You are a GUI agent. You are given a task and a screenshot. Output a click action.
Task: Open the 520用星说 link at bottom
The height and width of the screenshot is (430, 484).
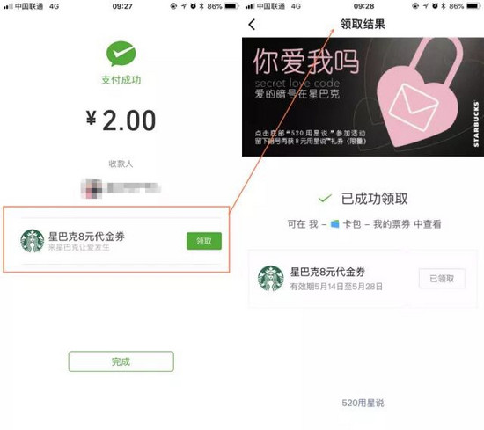pos(363,403)
